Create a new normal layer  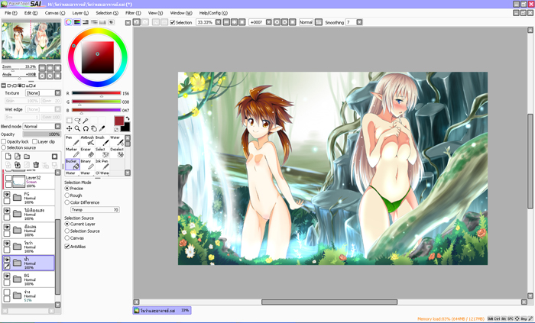coord(8,157)
